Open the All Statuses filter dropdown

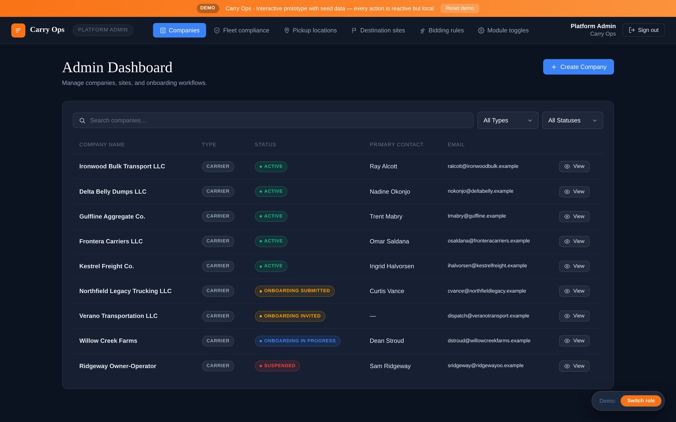(572, 120)
